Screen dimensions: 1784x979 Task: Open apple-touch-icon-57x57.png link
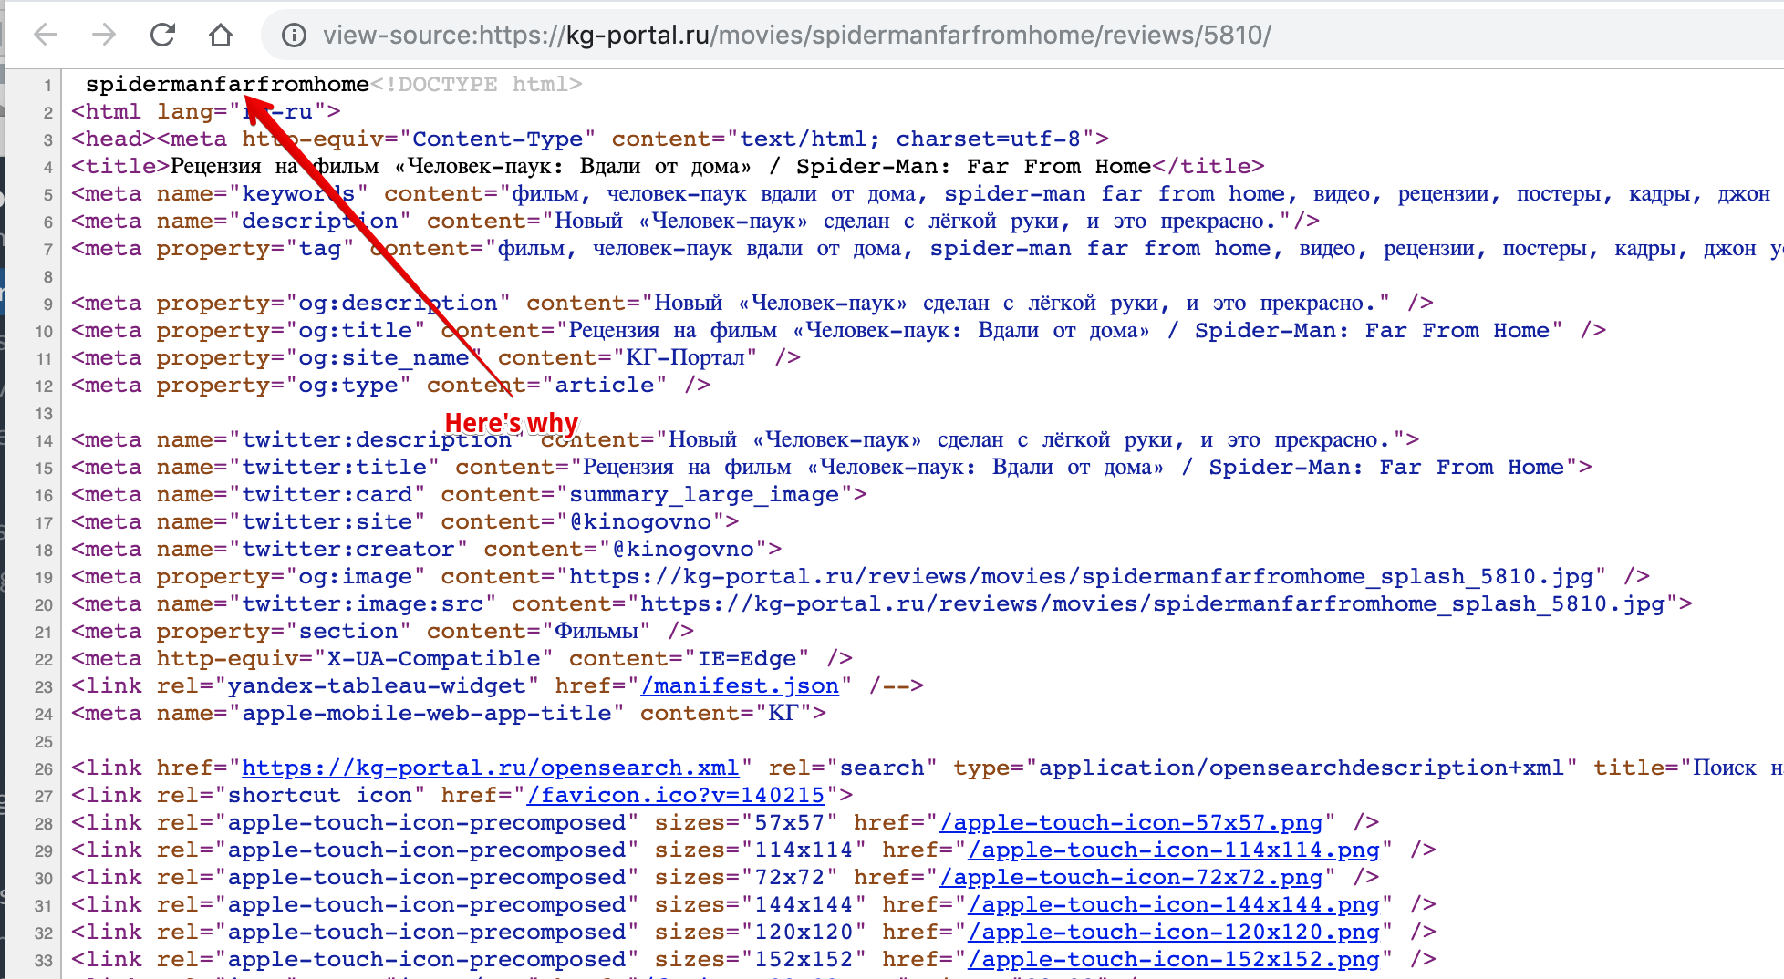tap(1131, 822)
